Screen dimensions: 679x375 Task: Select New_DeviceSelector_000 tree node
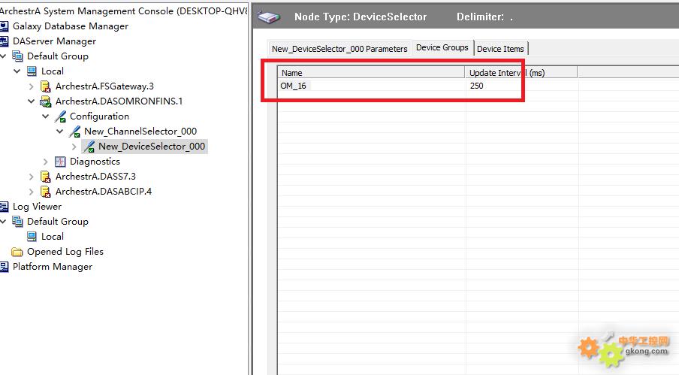[152, 147]
